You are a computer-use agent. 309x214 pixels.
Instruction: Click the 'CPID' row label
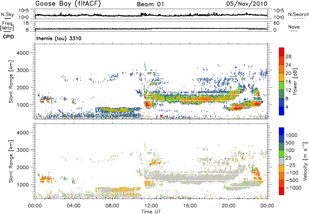[x=8, y=37]
